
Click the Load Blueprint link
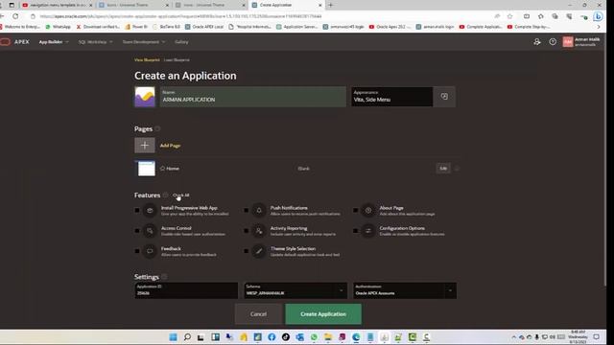[x=177, y=59]
